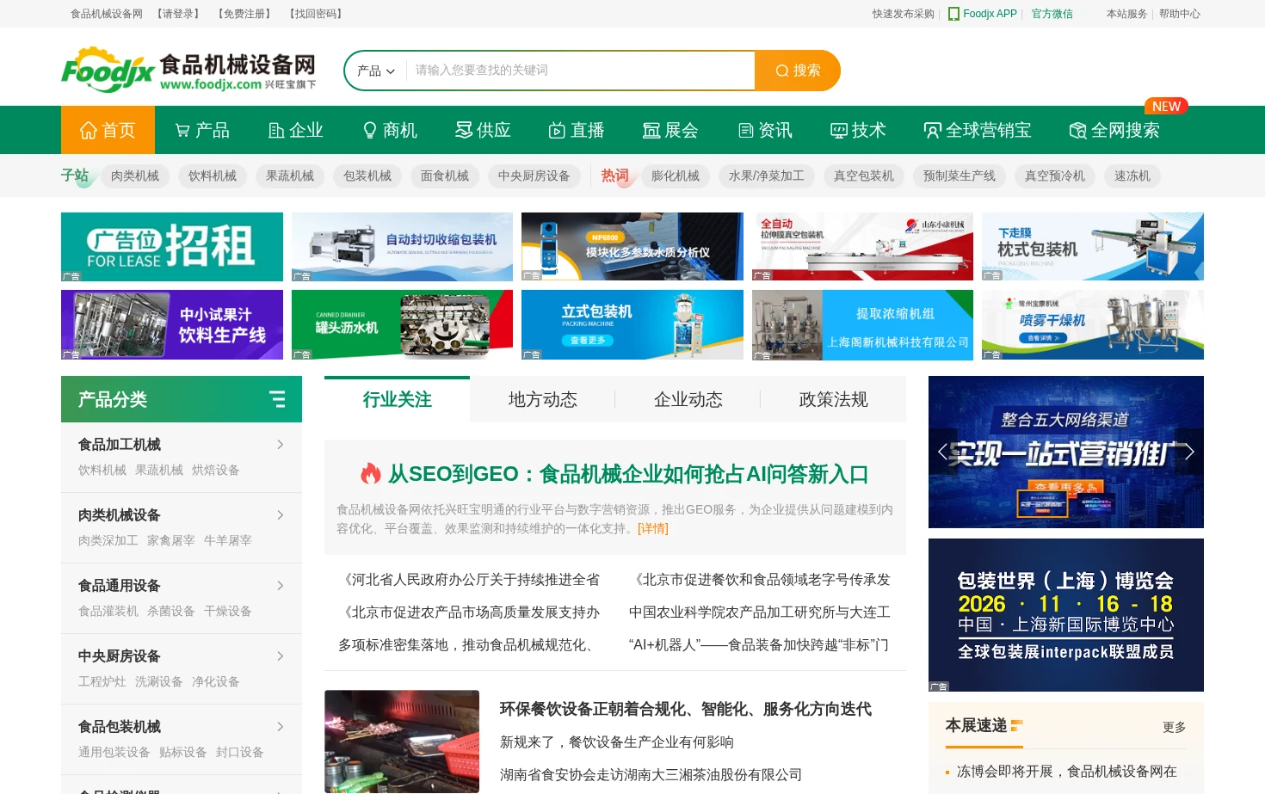Open the 快速发布采购 link
The image size is (1265, 794).
904,14
